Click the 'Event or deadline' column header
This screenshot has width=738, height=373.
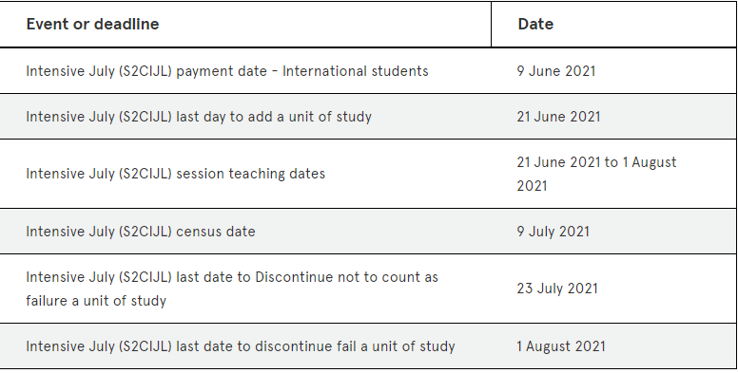pos(92,24)
